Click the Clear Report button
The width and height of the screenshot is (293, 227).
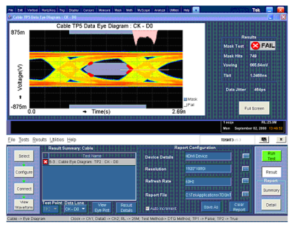pos(239,207)
